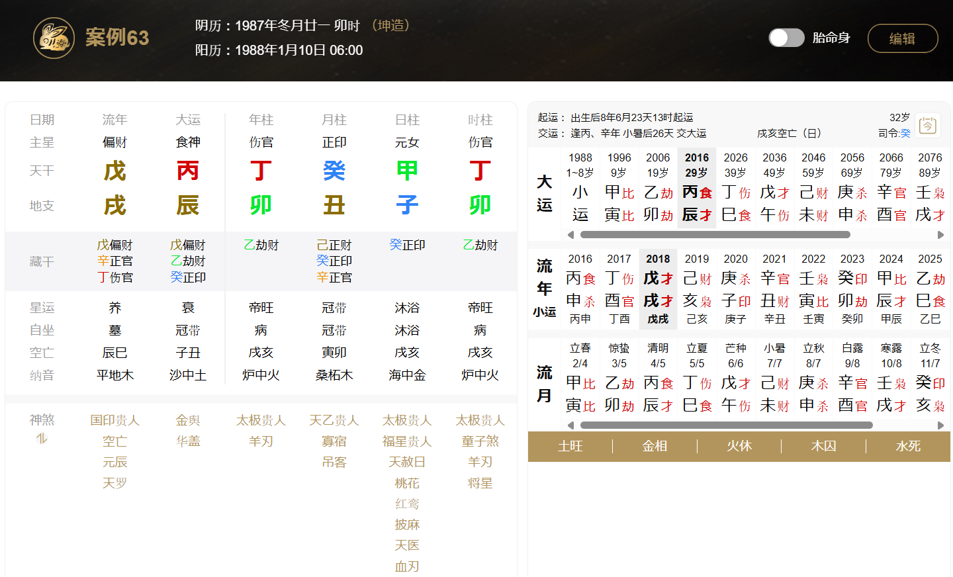Viewport: 953px width, 577px height.
Task: Select the 2026 大运 column
Action: tap(735, 187)
